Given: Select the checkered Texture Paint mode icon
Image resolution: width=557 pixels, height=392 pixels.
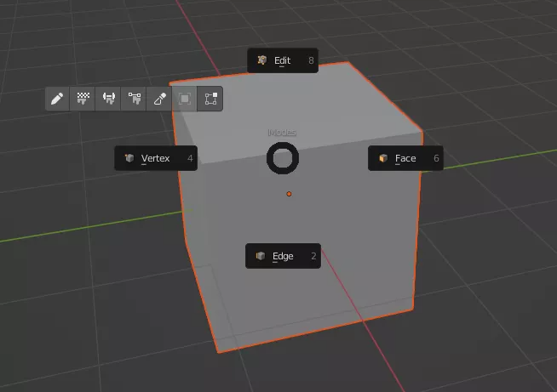Looking at the screenshot, I should pyautogui.click(x=83, y=99).
